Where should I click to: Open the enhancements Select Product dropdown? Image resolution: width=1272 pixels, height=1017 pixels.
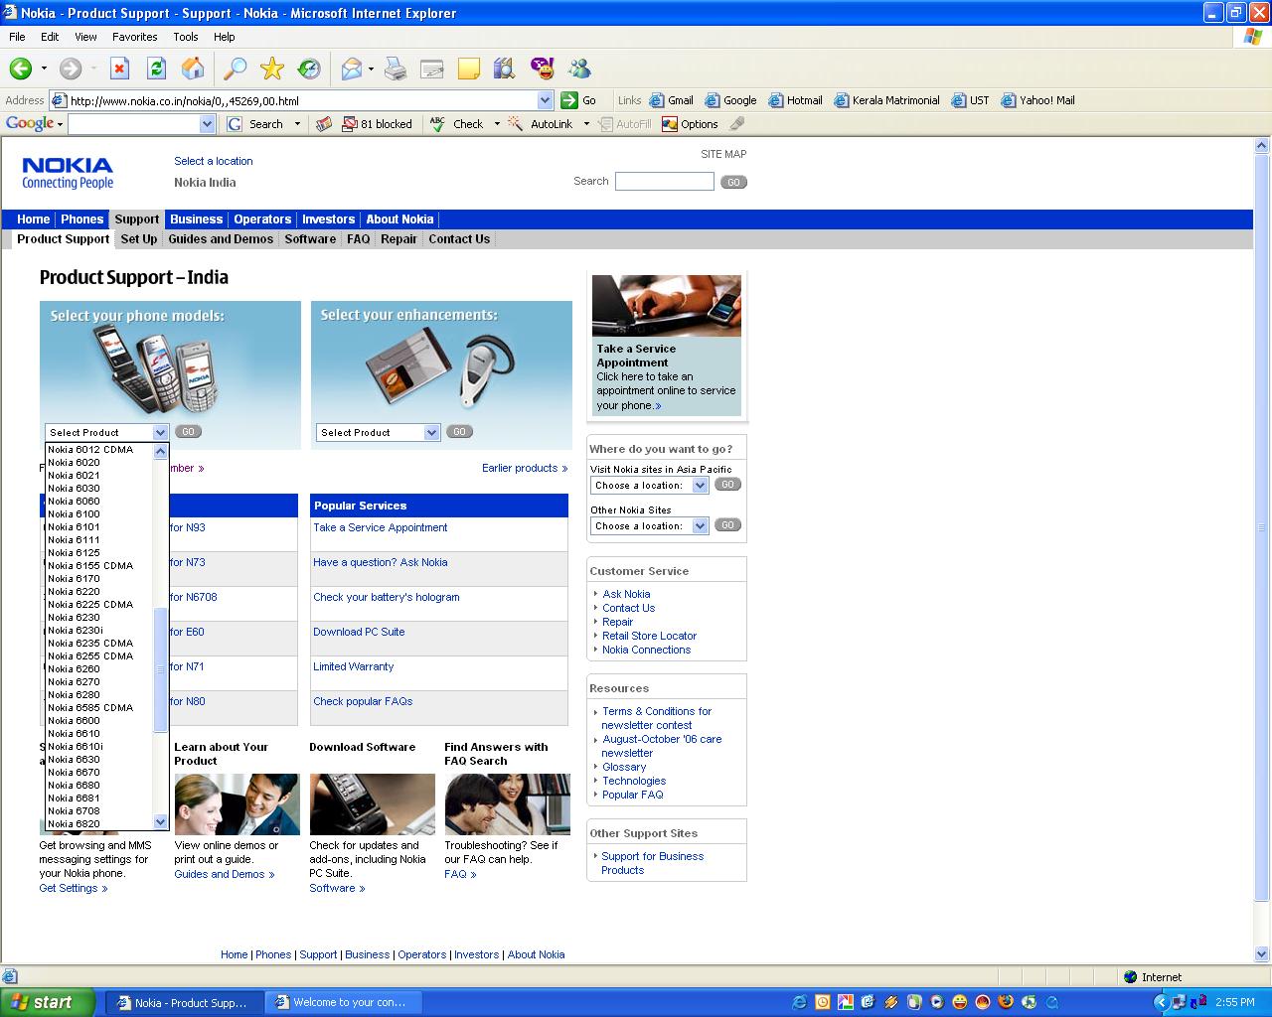(x=431, y=433)
